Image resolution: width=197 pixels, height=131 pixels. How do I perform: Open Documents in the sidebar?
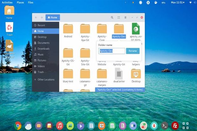pyautogui.click(x=46, y=43)
